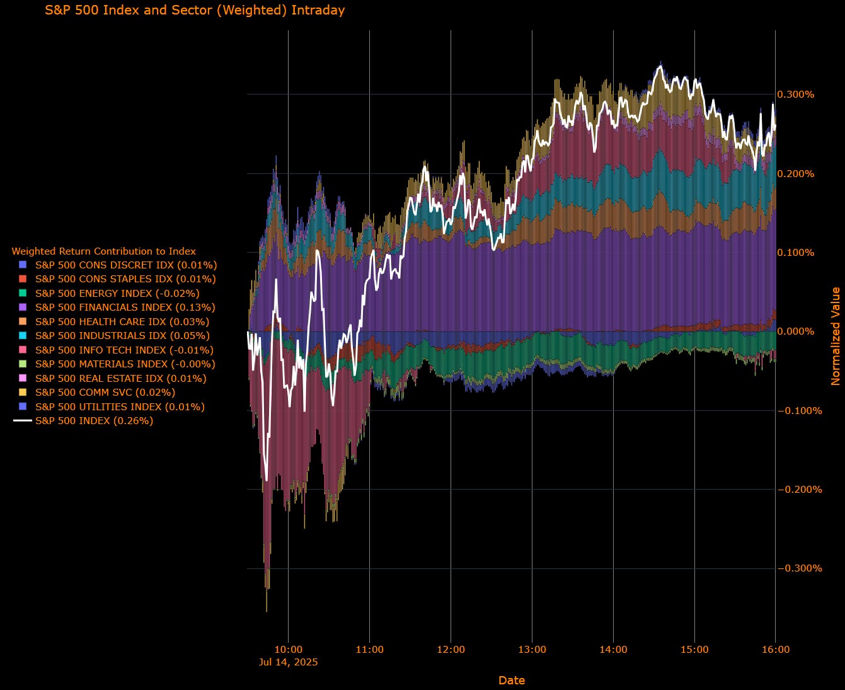Click the 0.100% y-axis tick label
This screenshot has height=690, width=845.
pos(796,253)
